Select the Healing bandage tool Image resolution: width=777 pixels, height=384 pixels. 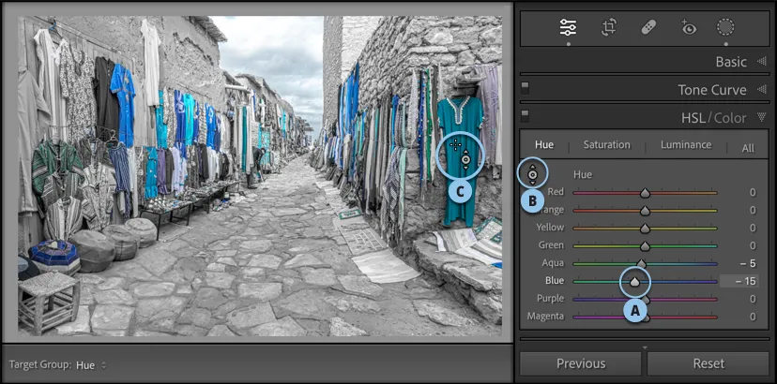pyautogui.click(x=648, y=28)
